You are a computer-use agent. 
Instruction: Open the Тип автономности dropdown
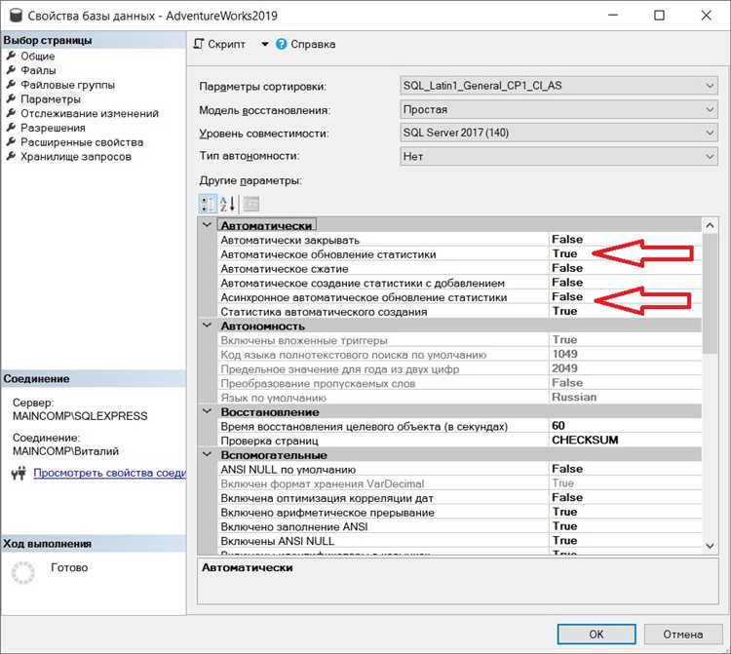tap(558, 156)
